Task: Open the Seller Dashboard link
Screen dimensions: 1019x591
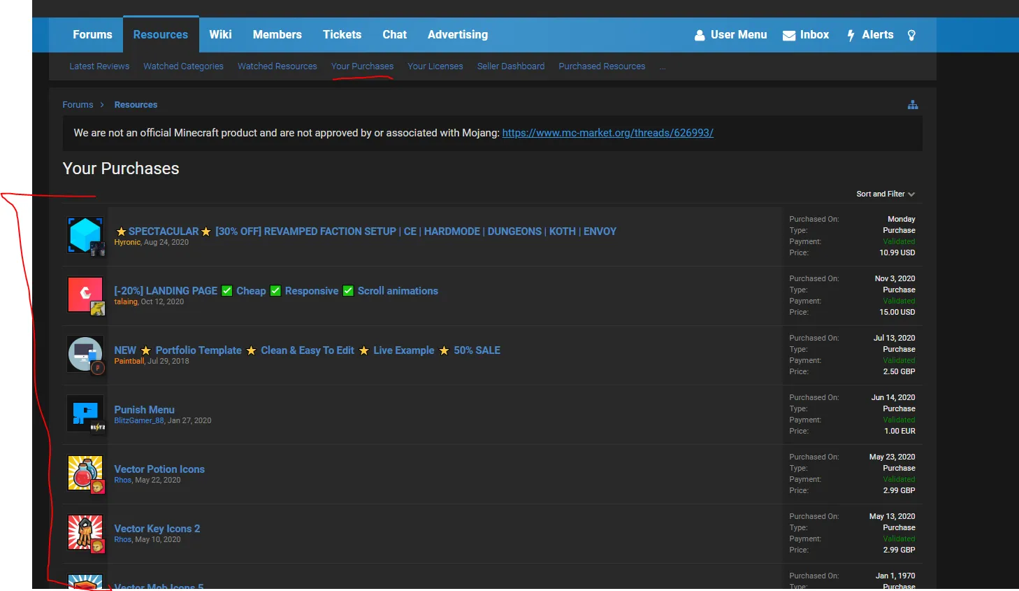Action: click(510, 66)
